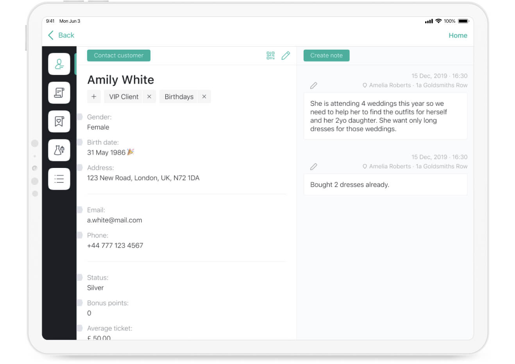Remove the Birthdays tag
The height and width of the screenshot is (364, 515).
pyautogui.click(x=204, y=96)
